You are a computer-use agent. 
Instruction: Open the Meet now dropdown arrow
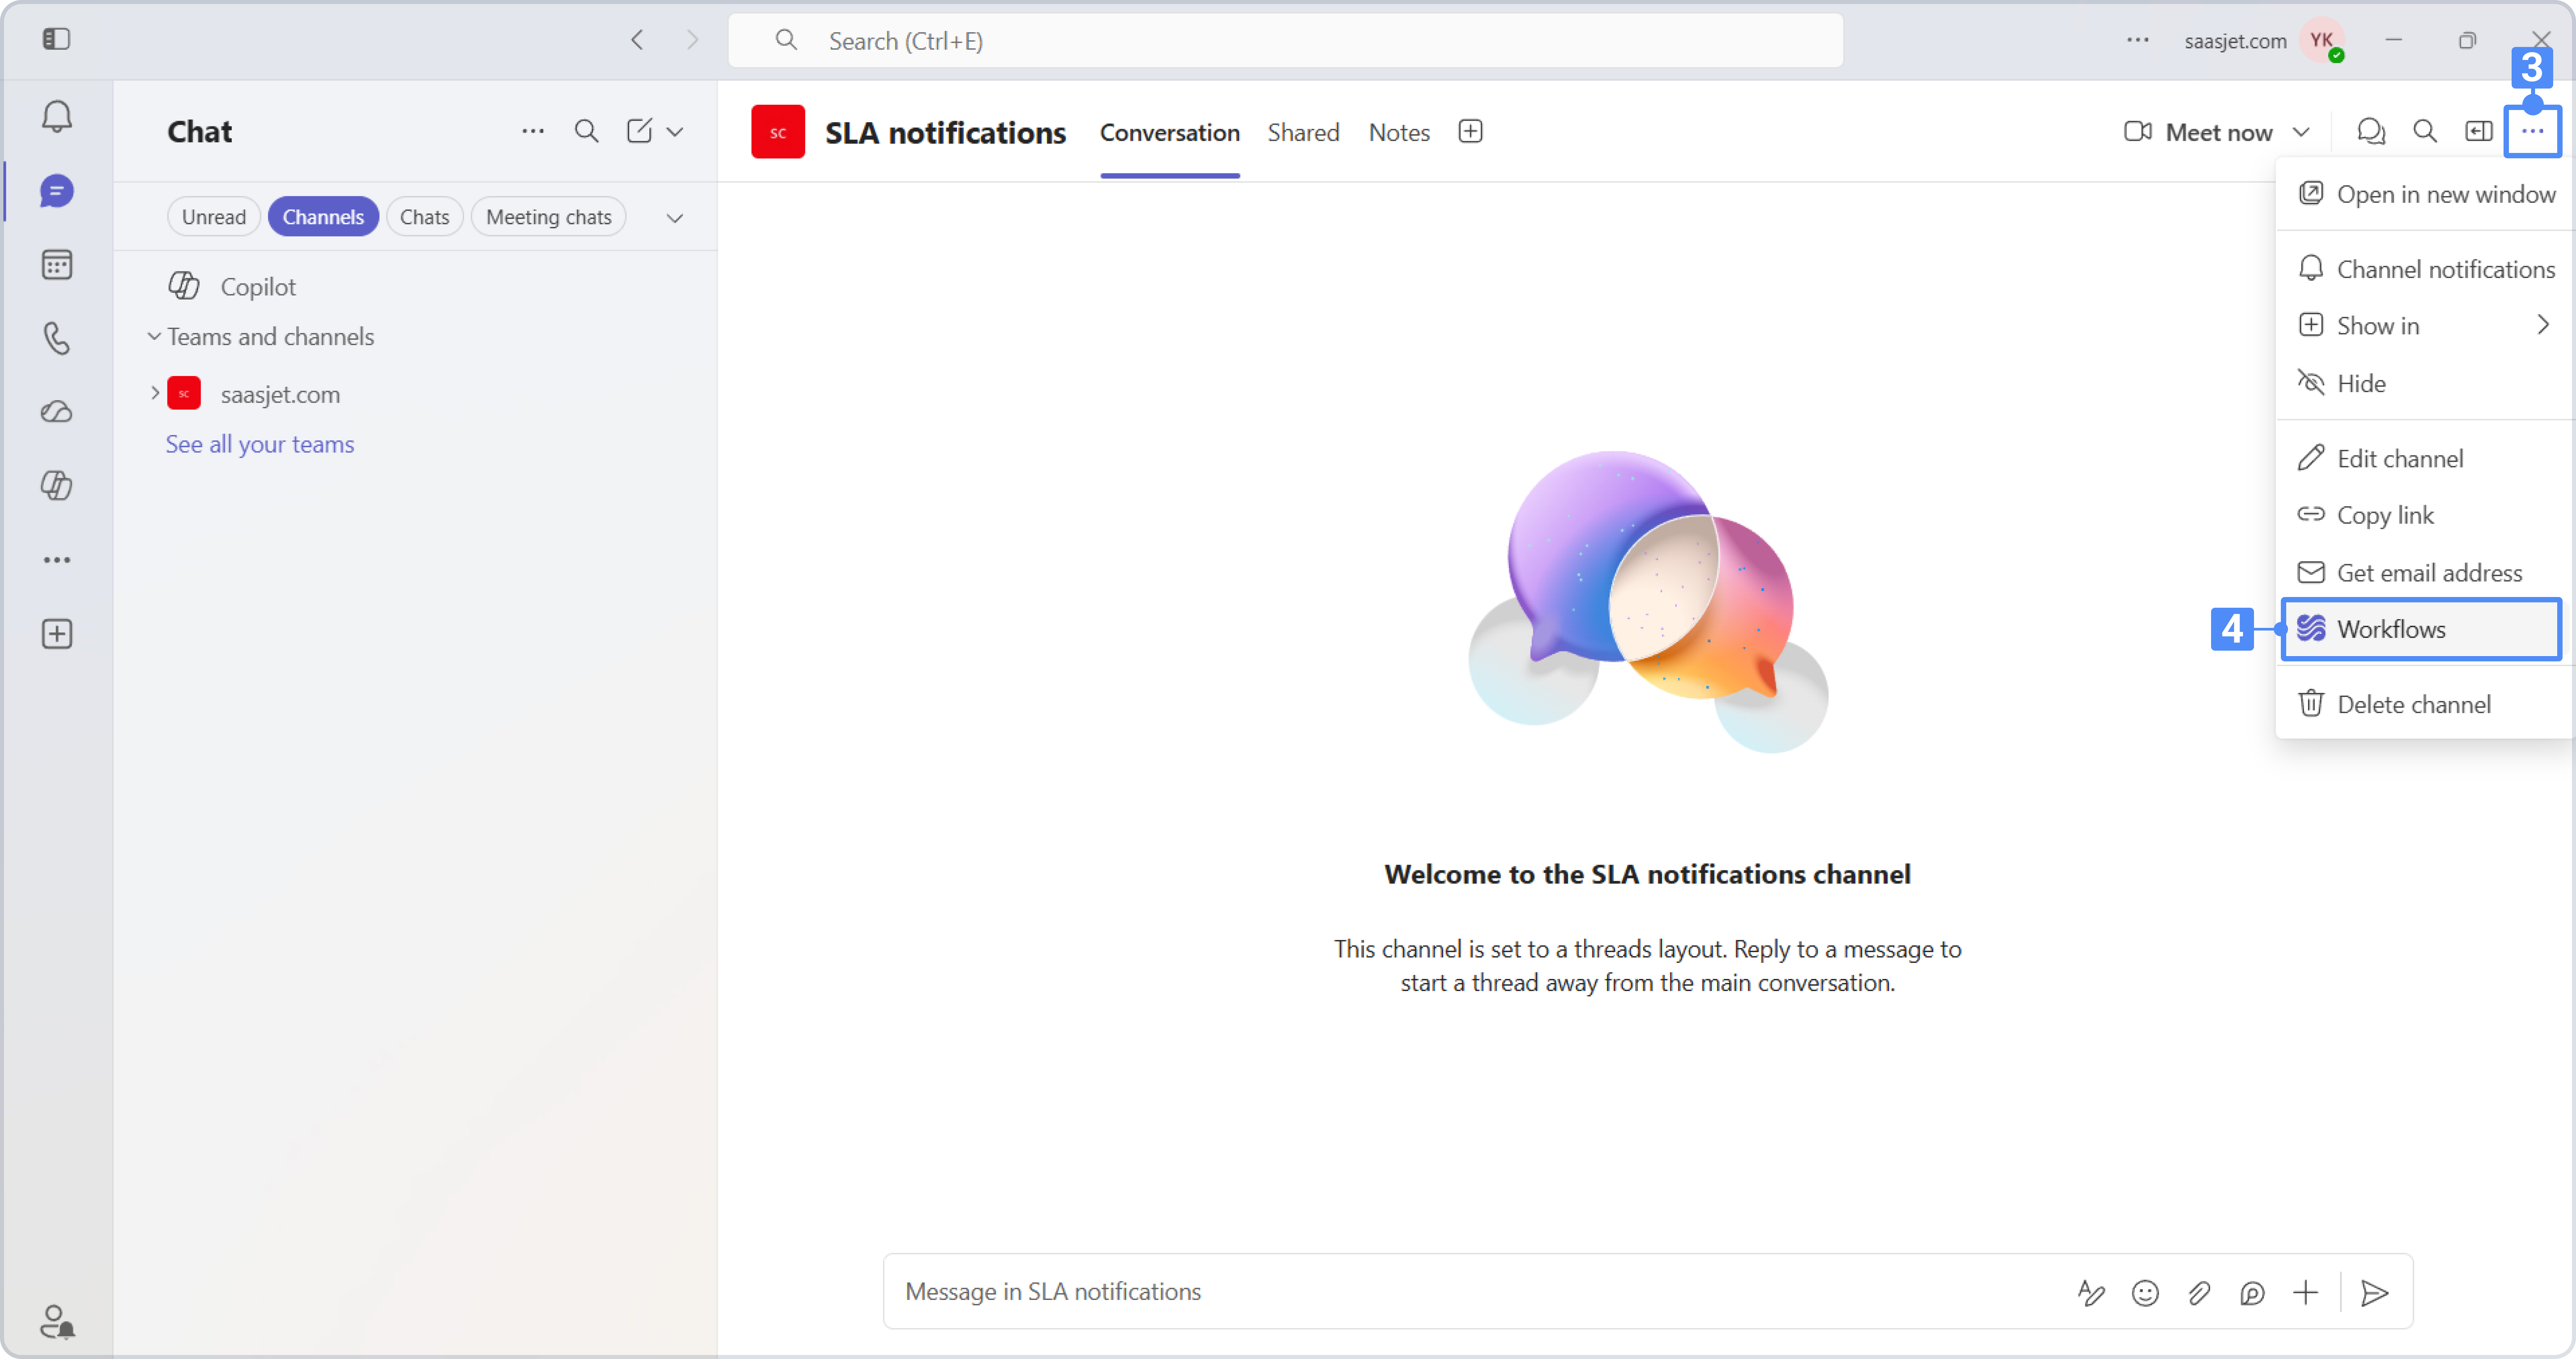[2301, 132]
